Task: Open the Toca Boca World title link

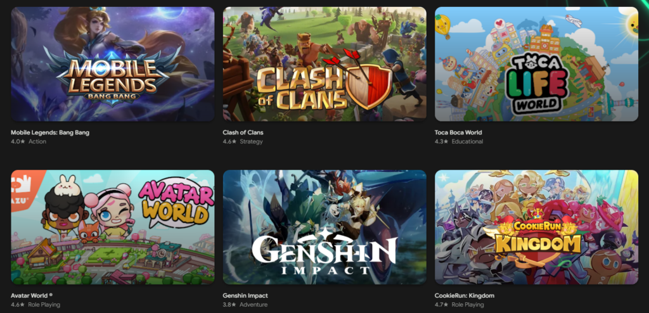Action: [458, 132]
